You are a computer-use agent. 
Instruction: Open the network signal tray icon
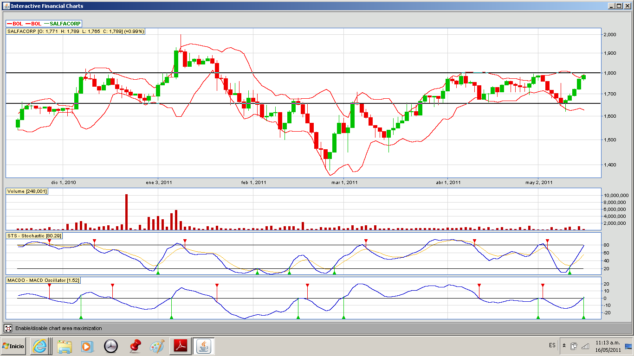tap(585, 346)
